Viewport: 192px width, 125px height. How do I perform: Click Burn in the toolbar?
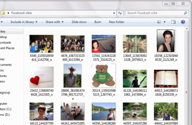click(98, 22)
